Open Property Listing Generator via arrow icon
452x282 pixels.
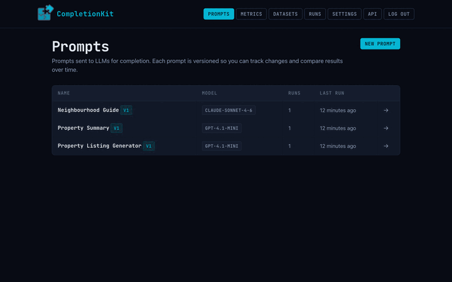click(x=385, y=146)
